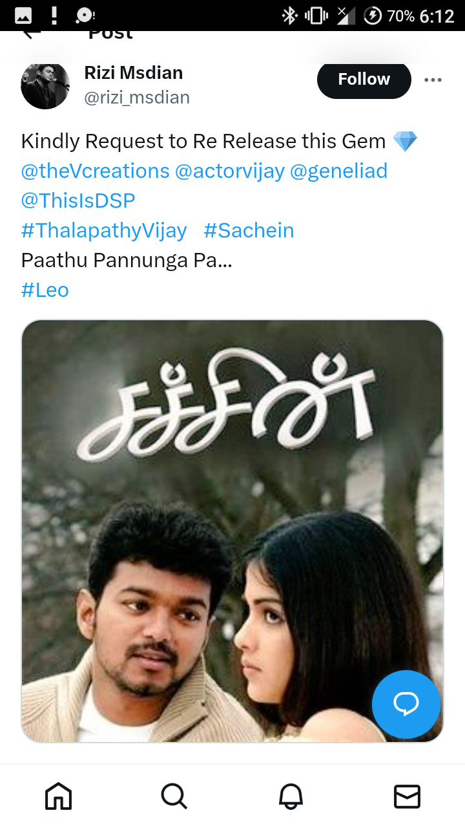Open the Search tab icon
The width and height of the screenshot is (465, 828).
point(174,796)
